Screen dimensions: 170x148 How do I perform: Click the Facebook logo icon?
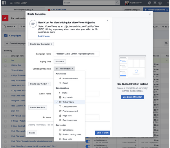(4, 3)
